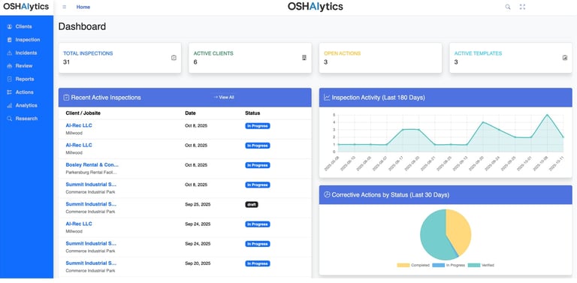Click the draft status badge
This screenshot has width=577, height=283.
tap(252, 204)
